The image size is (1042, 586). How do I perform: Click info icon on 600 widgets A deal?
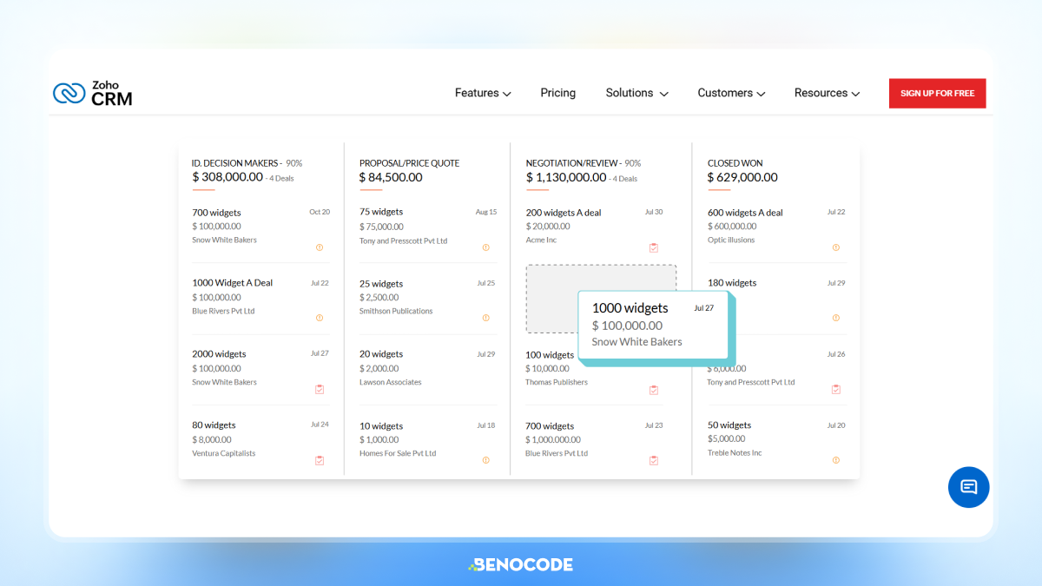[836, 247]
